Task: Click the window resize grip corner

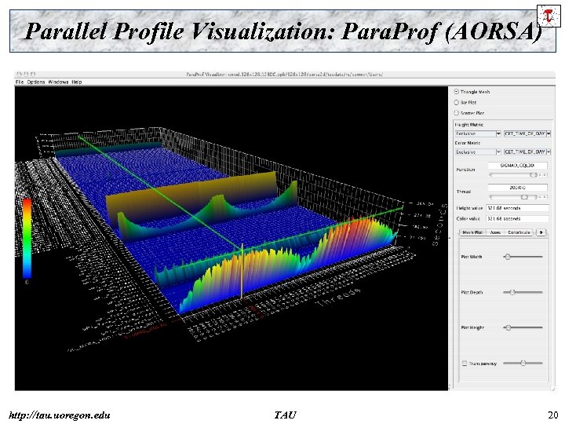Action: (x=552, y=389)
